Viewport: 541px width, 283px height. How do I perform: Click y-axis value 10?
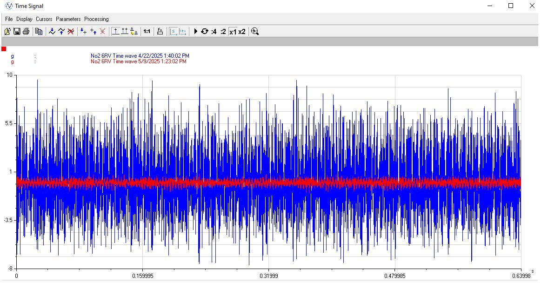pos(9,75)
